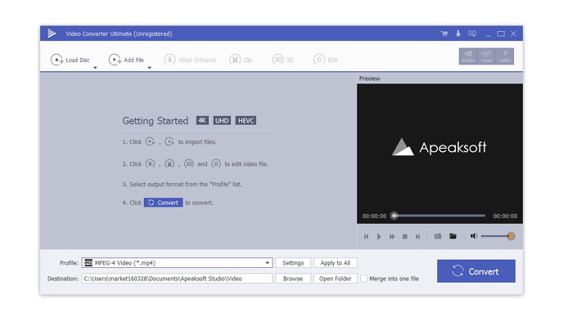The width and height of the screenshot is (563, 313).
Task: Open the Clip tool
Action: (x=241, y=60)
